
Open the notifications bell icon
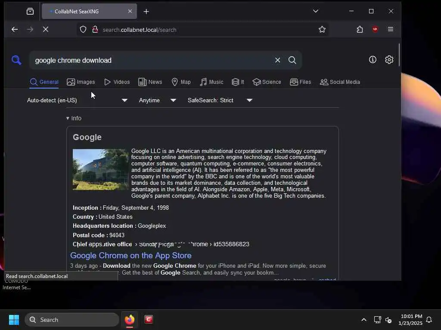[429, 320]
